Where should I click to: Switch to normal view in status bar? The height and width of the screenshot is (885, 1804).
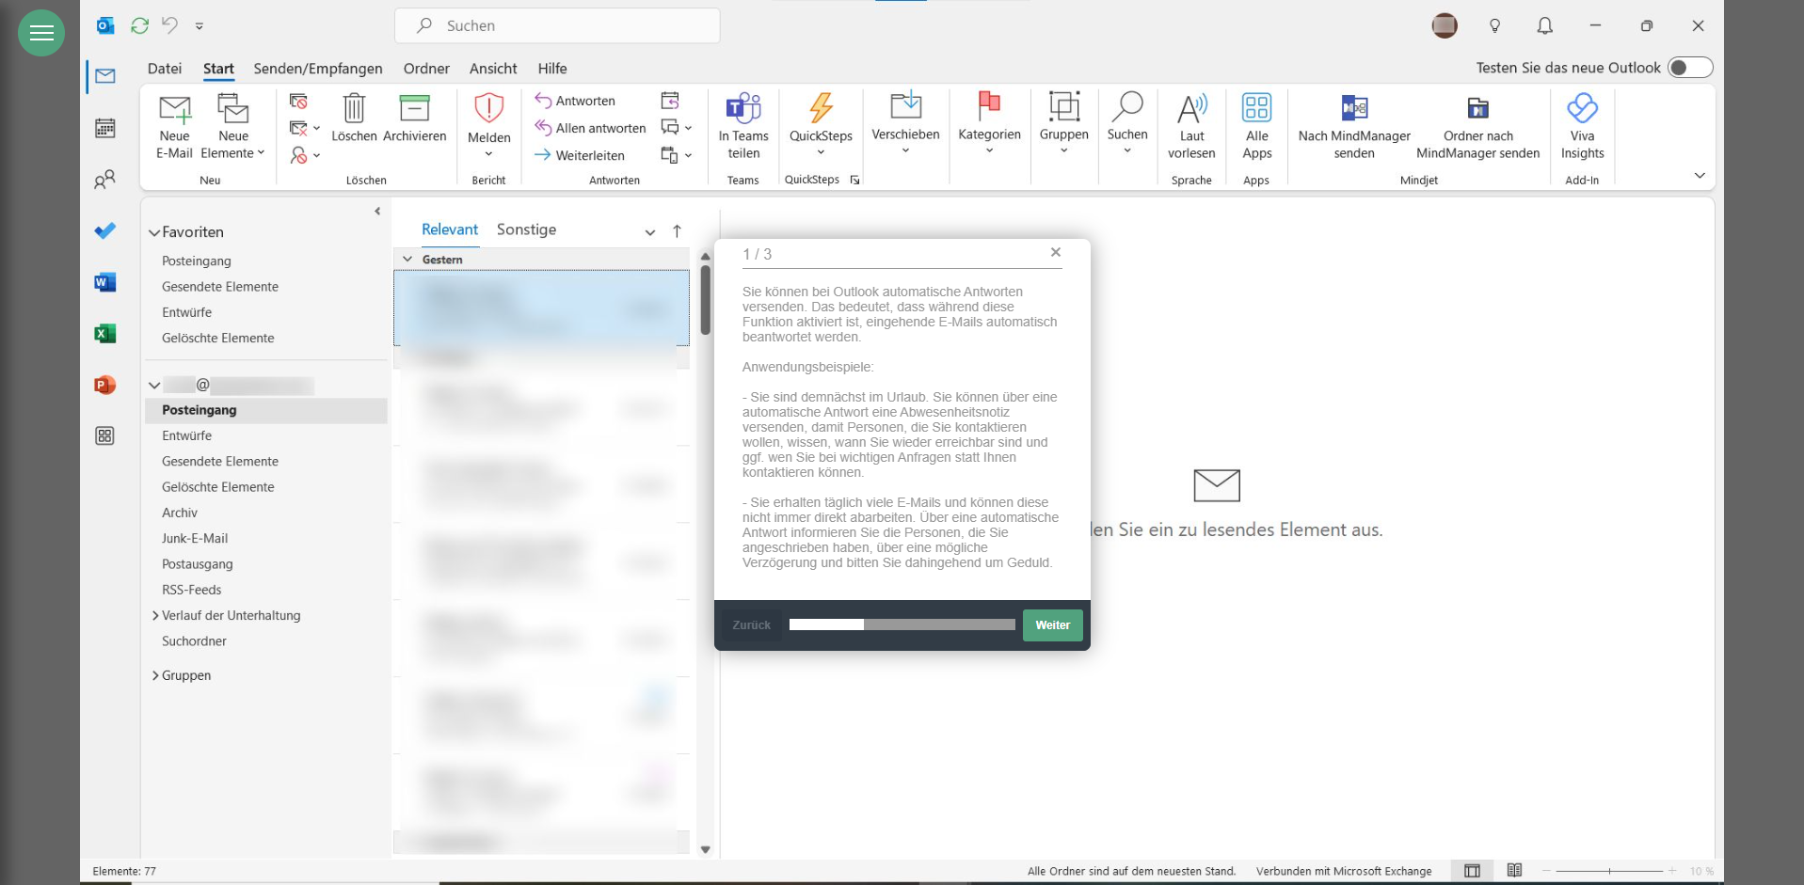pyautogui.click(x=1472, y=871)
